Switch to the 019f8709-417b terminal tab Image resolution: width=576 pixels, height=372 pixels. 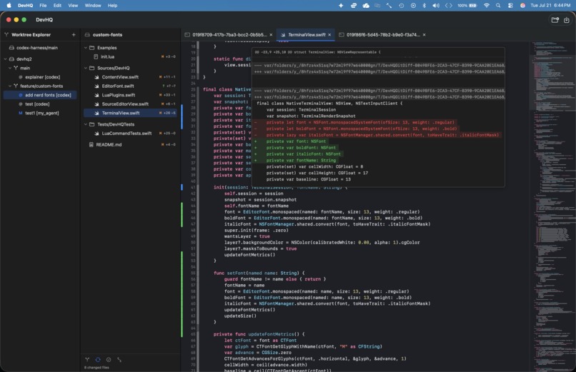[x=228, y=34]
